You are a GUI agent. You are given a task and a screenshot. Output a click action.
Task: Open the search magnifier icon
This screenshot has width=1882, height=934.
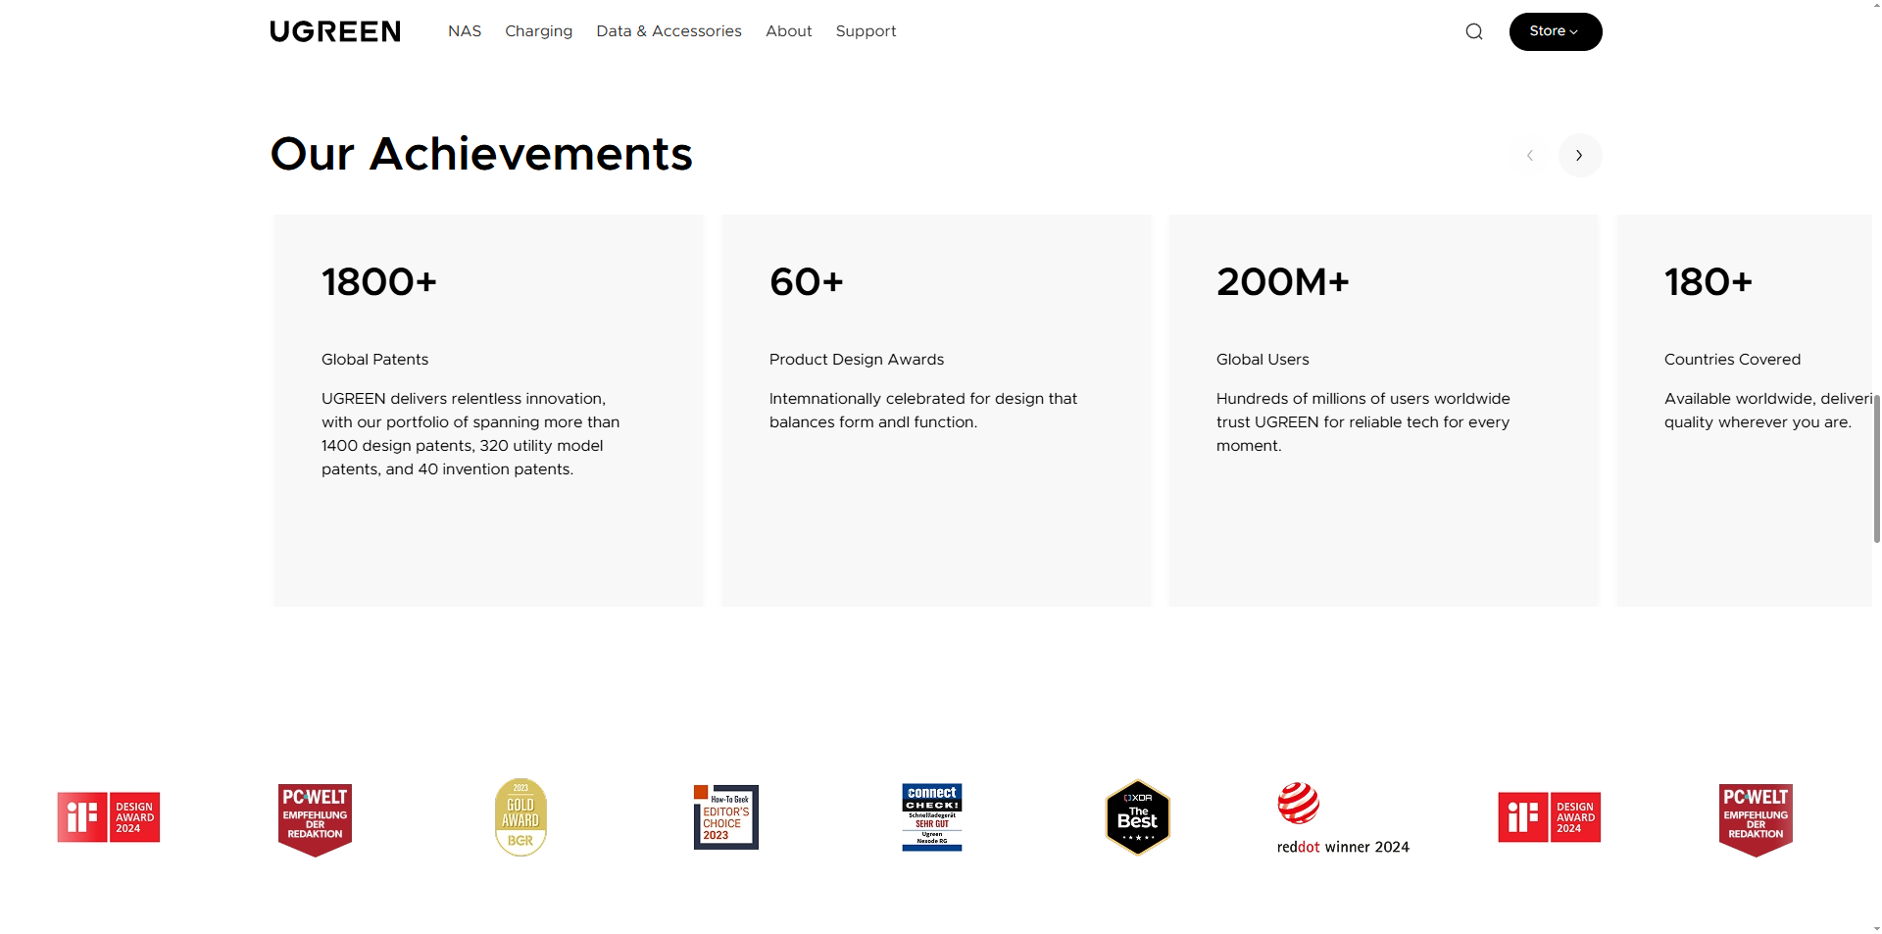coord(1473,31)
